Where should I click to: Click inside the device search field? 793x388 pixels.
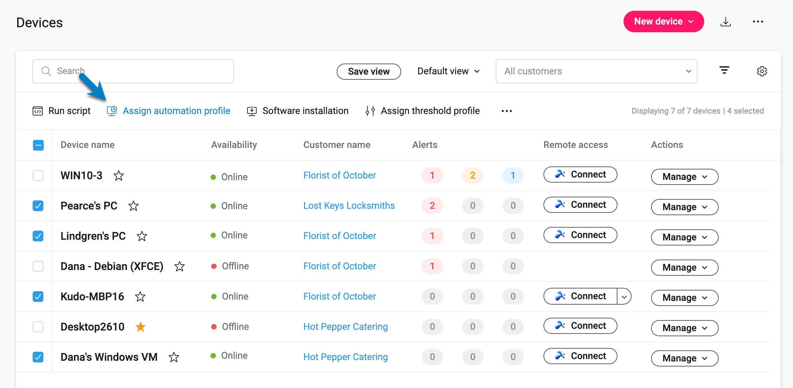(x=135, y=71)
